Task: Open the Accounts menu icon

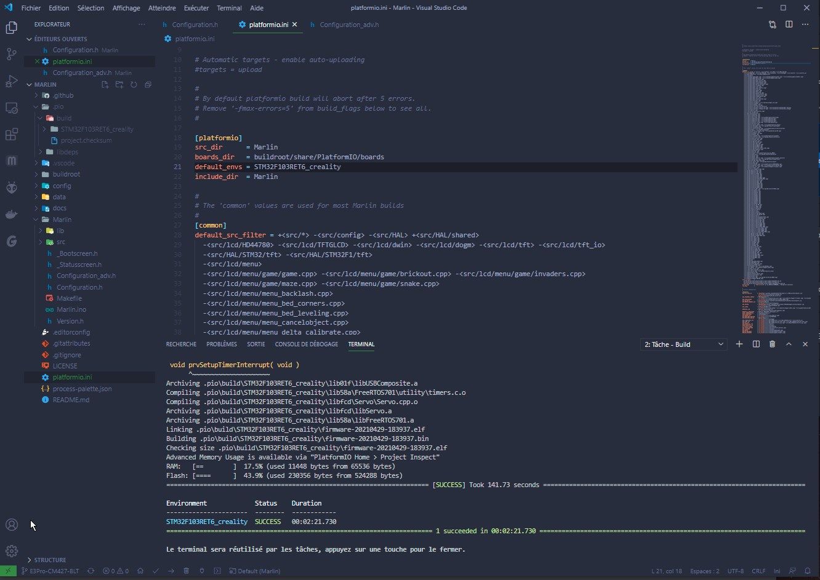Action: [11, 525]
